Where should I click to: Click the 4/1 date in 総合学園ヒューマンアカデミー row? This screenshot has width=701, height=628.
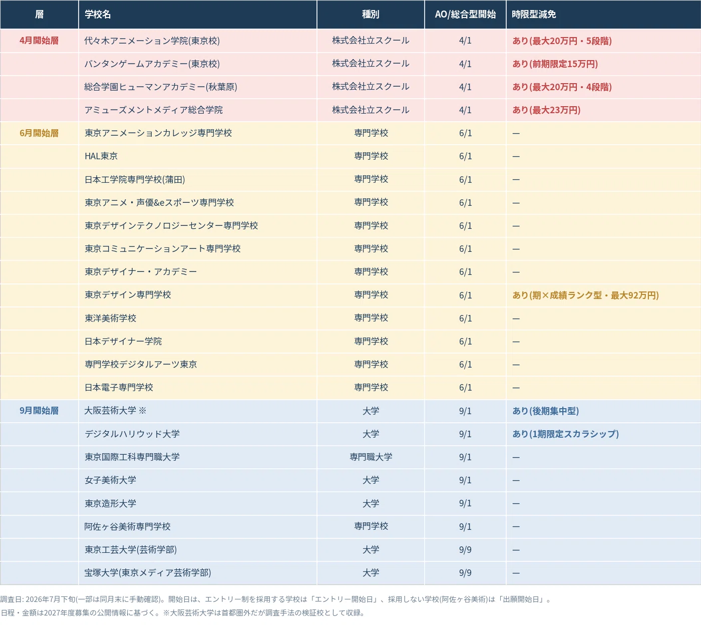[465, 87]
